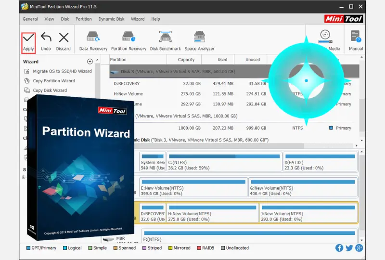Click the MiniTool logo in the menu bar

click(x=344, y=19)
